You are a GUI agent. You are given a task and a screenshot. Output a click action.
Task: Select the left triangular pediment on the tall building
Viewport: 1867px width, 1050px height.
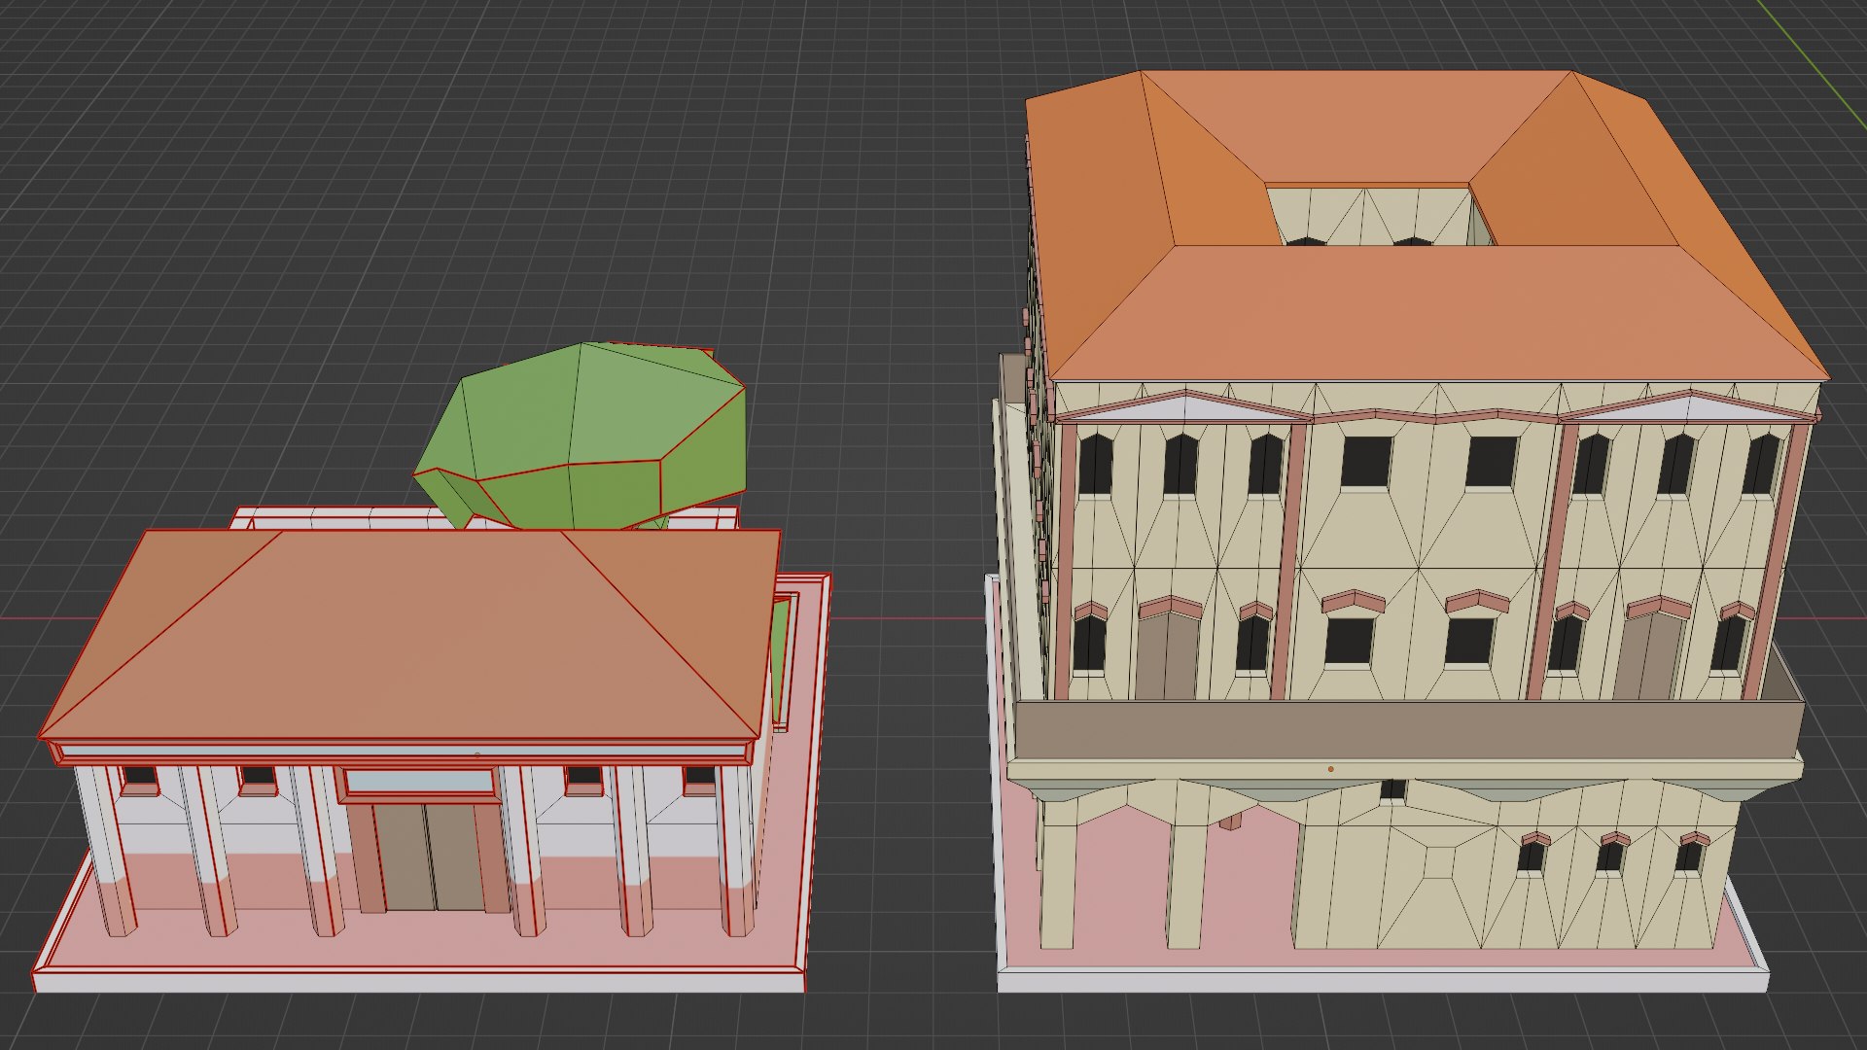1184,406
